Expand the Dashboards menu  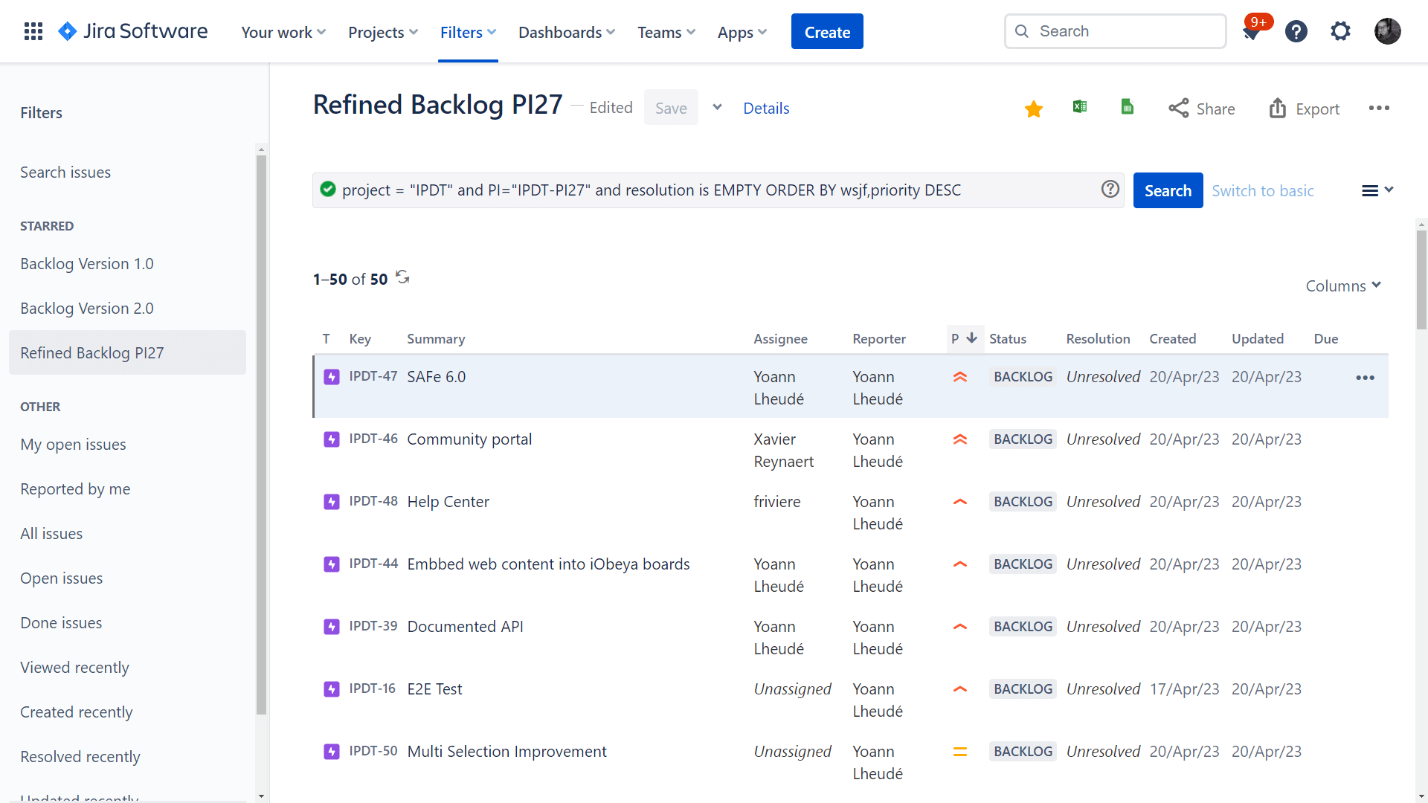(x=567, y=32)
